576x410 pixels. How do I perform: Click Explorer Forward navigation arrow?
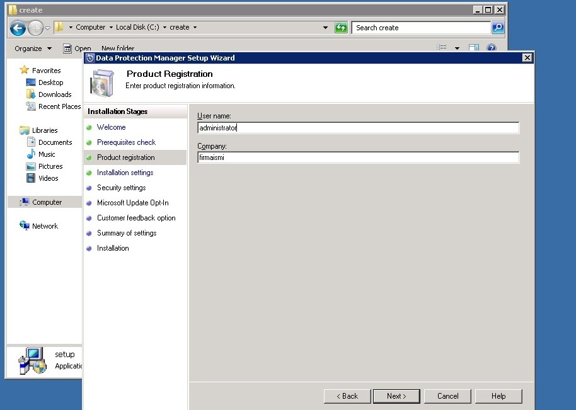35,28
